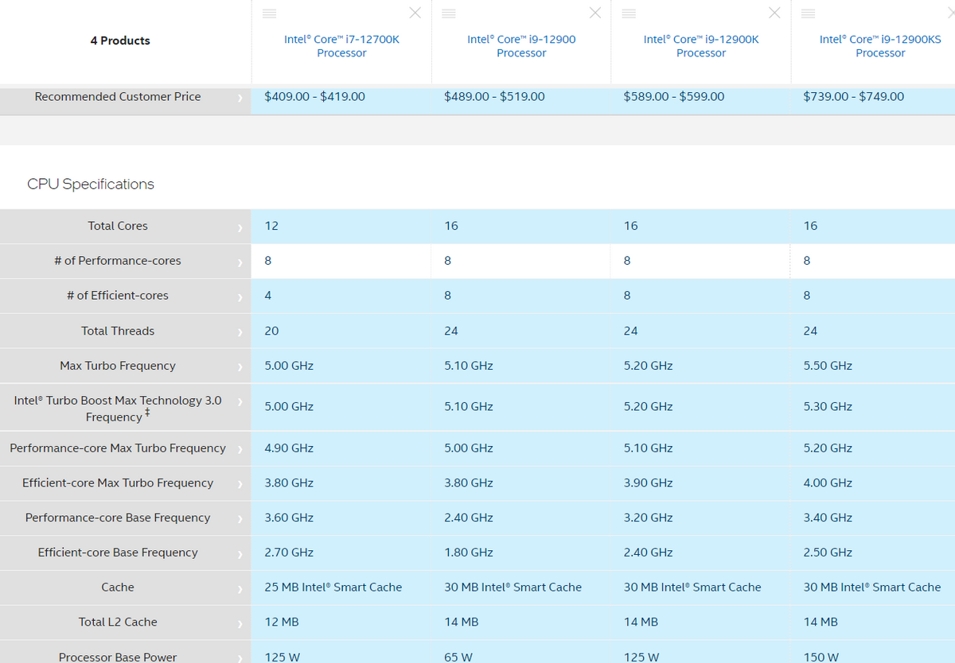The image size is (955, 663).
Task: Click the reorder handle above Core i9-12900 column
Action: tap(449, 13)
